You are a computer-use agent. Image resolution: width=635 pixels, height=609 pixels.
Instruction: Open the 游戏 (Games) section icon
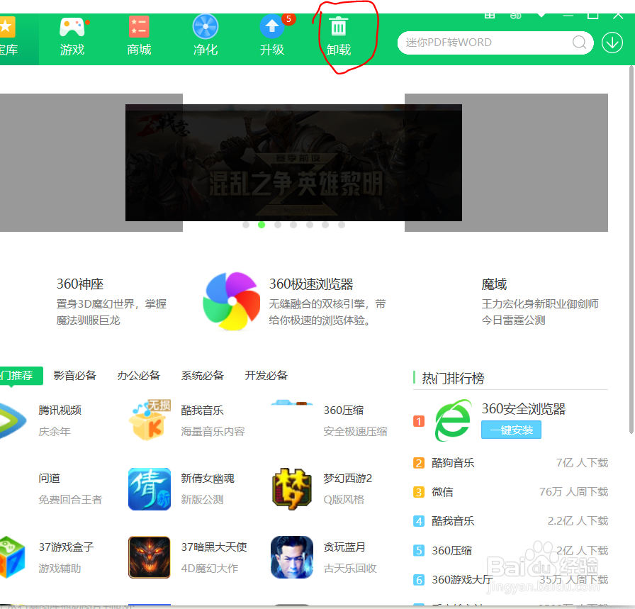click(x=72, y=28)
